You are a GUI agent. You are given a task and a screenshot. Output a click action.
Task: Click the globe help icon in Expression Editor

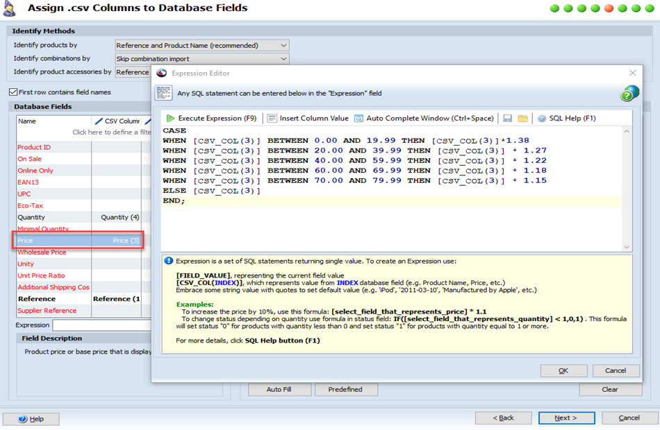pos(629,93)
